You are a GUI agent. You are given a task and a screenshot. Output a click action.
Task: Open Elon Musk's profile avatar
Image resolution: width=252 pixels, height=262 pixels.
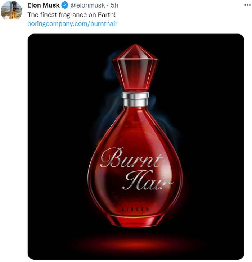[11, 10]
